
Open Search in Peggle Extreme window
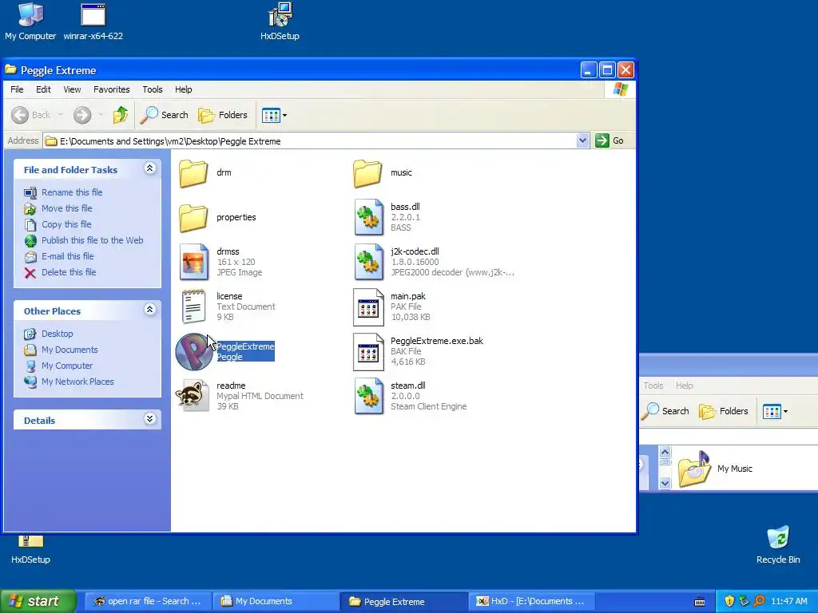point(164,115)
